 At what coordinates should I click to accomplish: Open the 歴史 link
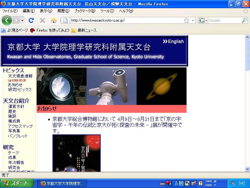pos(12,111)
